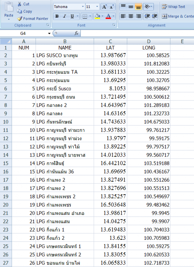
Task: Toggle Italic formatting
Action: (64, 16)
